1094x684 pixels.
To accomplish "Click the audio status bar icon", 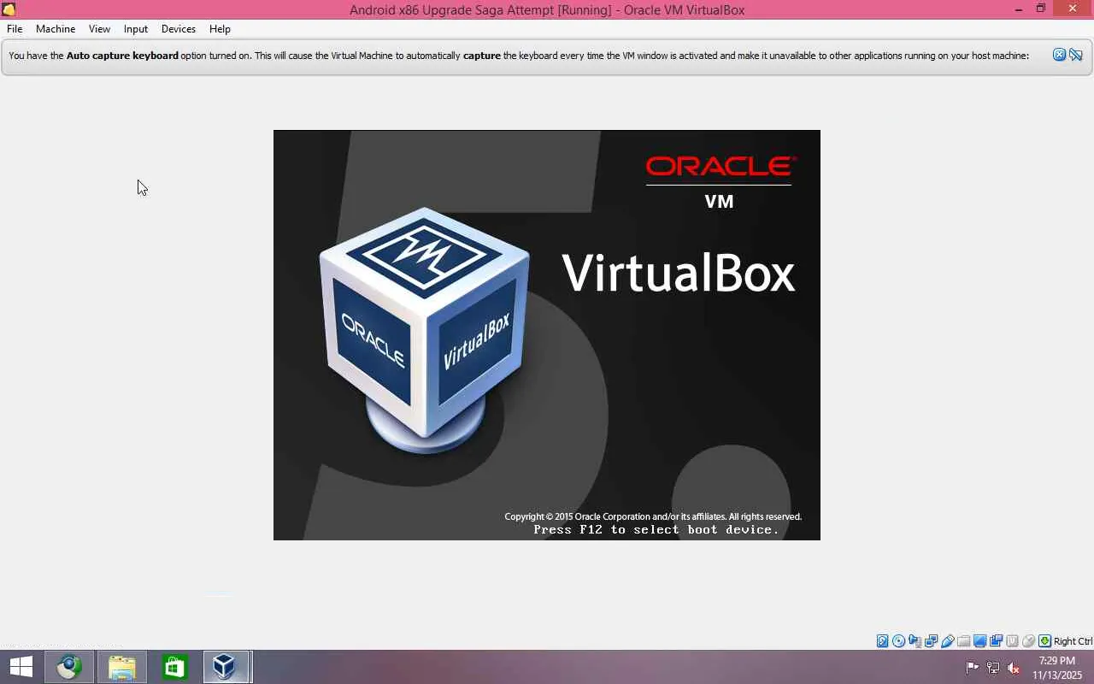I will 915,641.
